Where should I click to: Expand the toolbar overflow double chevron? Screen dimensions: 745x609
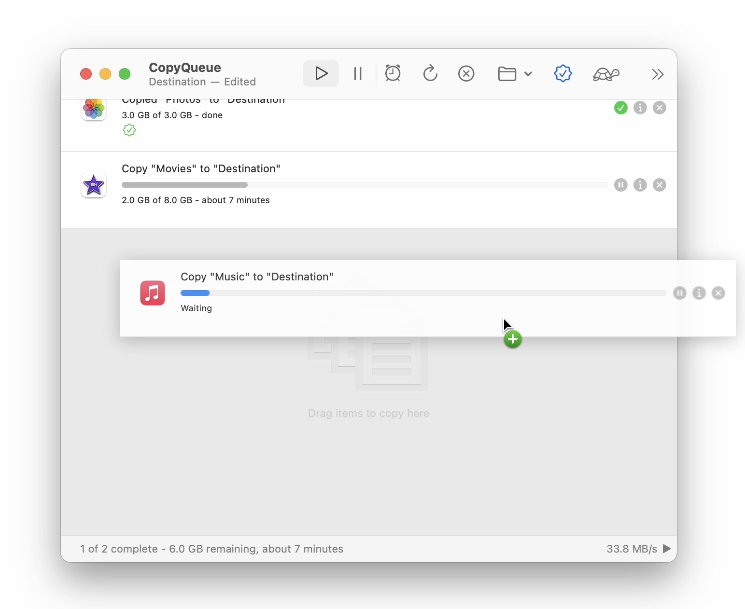pos(658,74)
